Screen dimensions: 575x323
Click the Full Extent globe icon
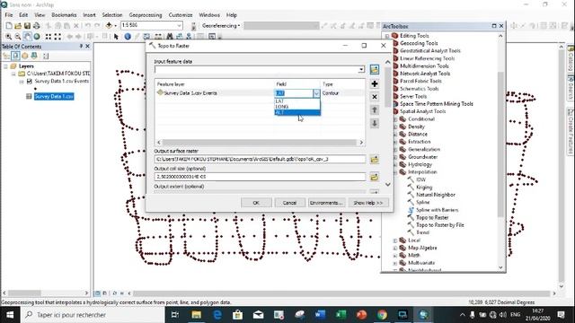[37, 37]
